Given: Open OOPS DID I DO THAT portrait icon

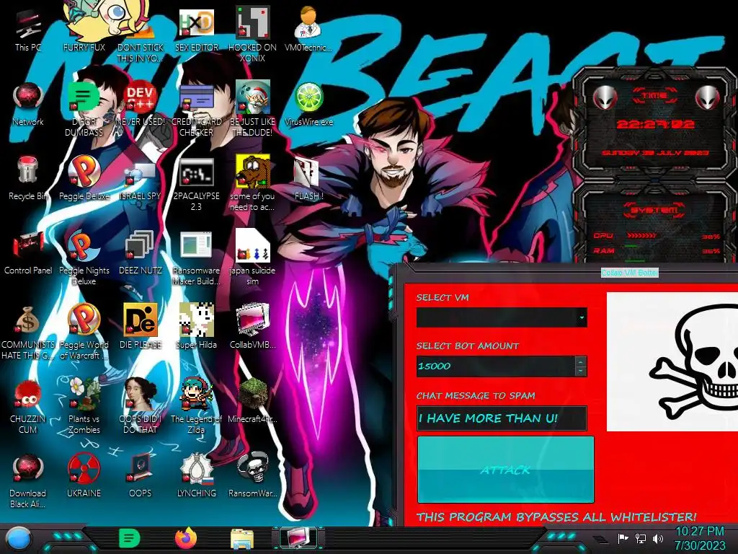Looking at the screenshot, I should click(x=141, y=406).
